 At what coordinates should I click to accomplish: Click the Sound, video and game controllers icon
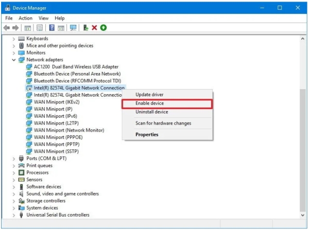tap(21, 194)
